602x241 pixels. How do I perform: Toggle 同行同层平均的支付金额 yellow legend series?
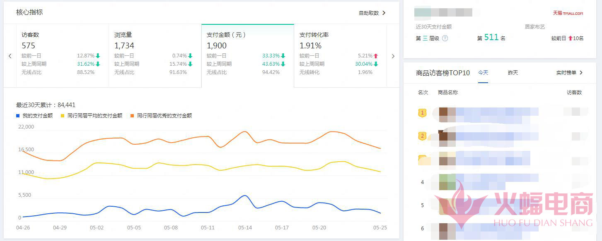tap(92, 116)
